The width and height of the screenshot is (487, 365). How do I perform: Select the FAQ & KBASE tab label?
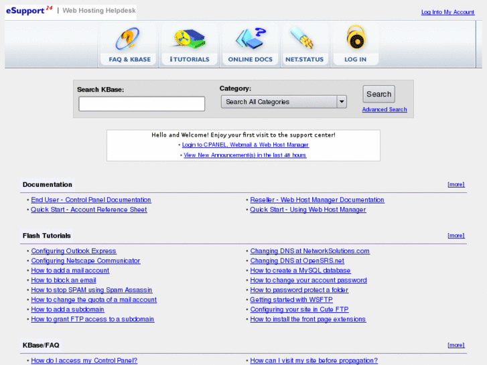(x=129, y=60)
